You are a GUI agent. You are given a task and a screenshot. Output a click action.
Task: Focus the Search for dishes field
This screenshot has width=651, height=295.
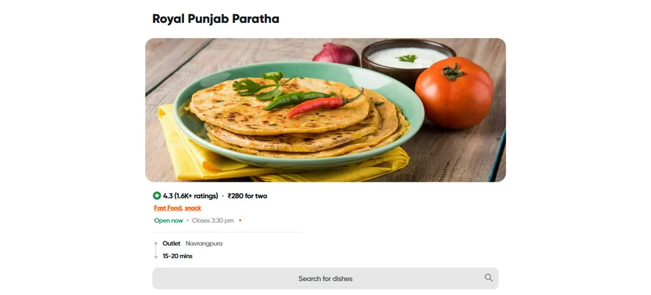[325, 279]
